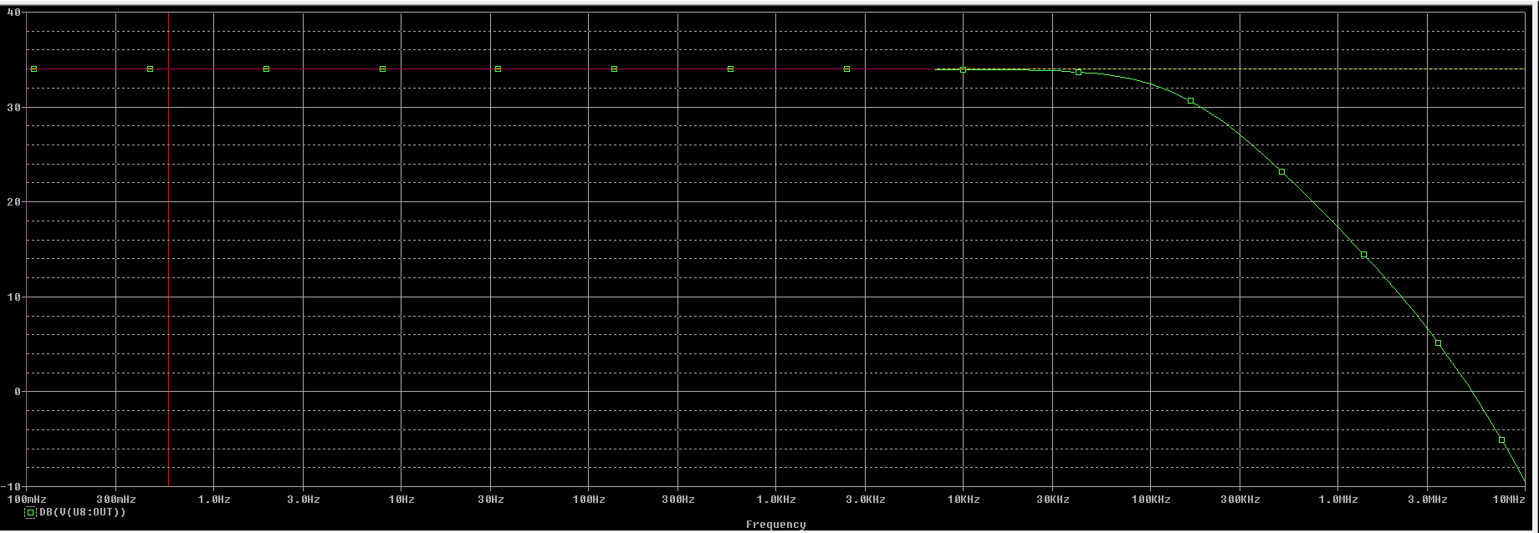This screenshot has width=1539, height=533.
Task: Click the trace marker directly above 10KHz
Action: tap(963, 70)
